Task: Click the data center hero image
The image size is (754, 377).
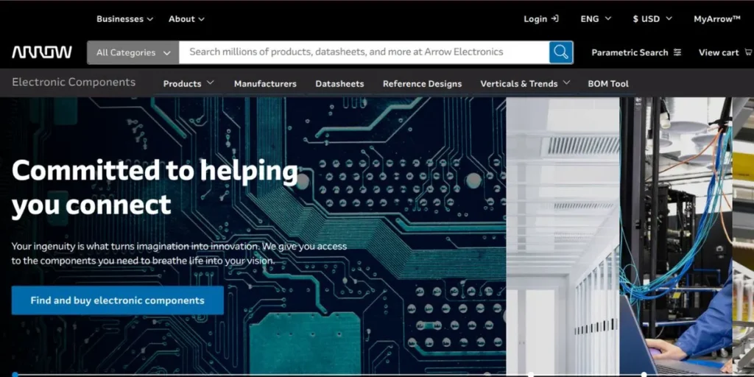Action: pos(563,236)
